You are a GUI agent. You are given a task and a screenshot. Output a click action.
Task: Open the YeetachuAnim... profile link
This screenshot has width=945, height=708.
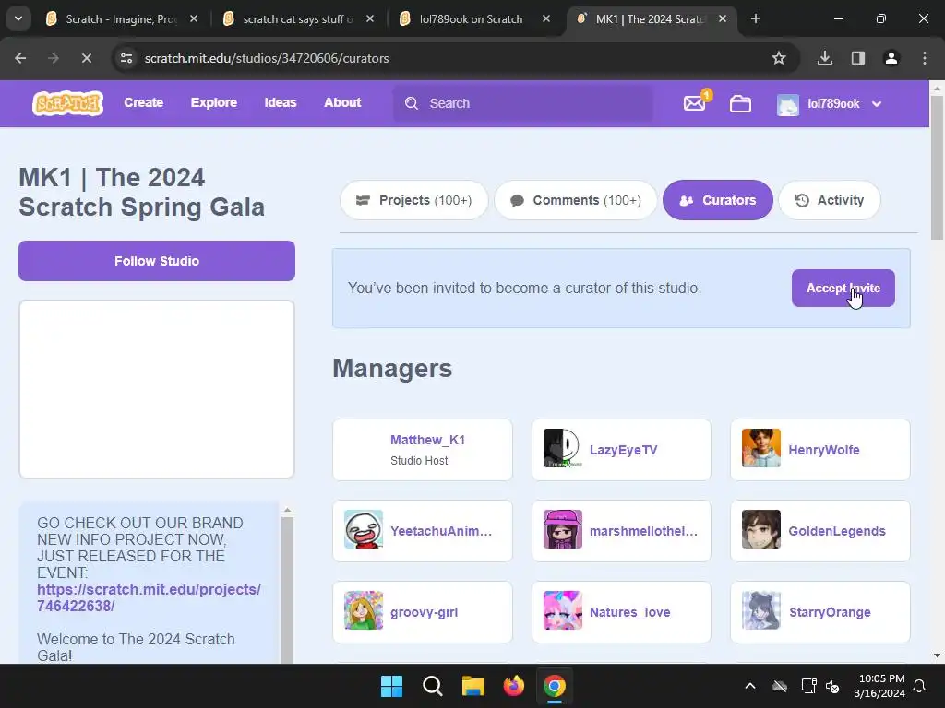(x=441, y=531)
